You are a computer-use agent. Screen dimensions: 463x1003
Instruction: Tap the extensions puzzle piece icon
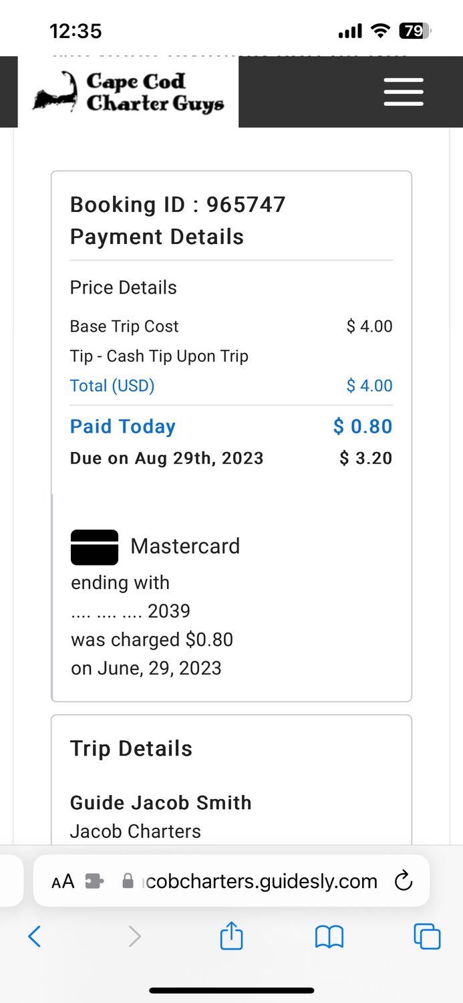point(95,881)
